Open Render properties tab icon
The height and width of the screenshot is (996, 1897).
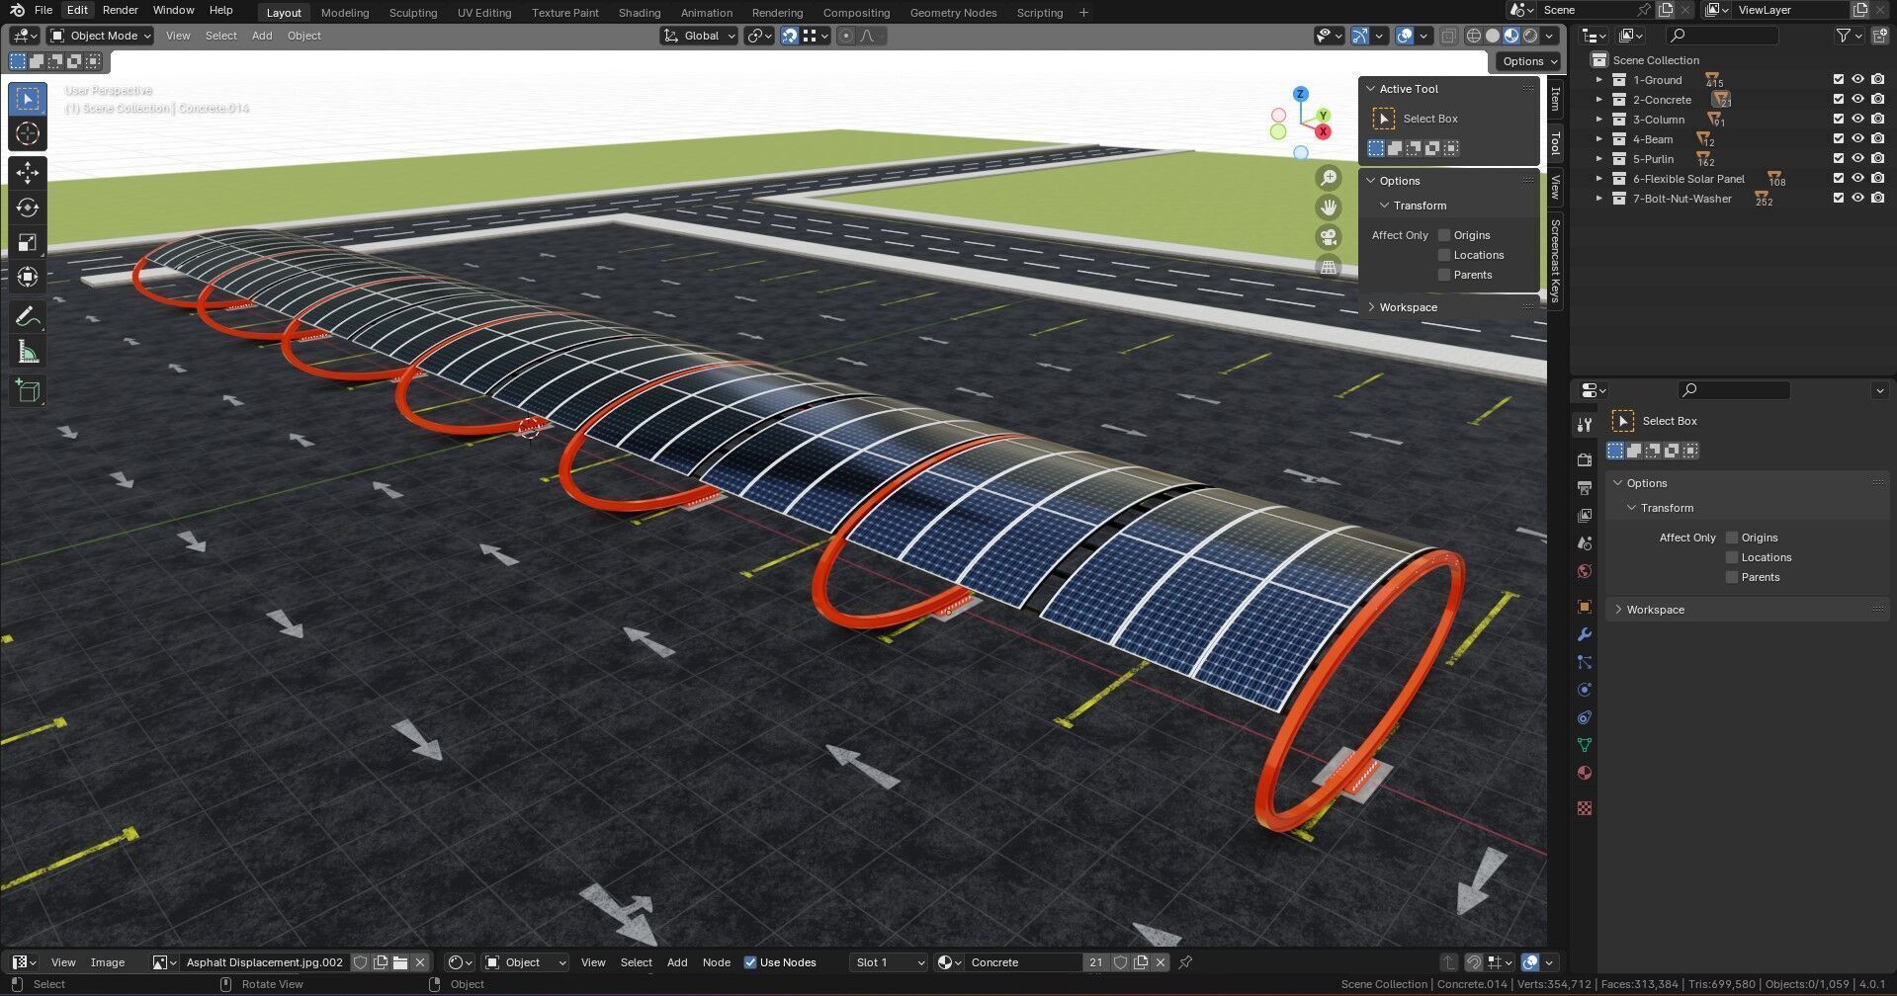point(1585,460)
